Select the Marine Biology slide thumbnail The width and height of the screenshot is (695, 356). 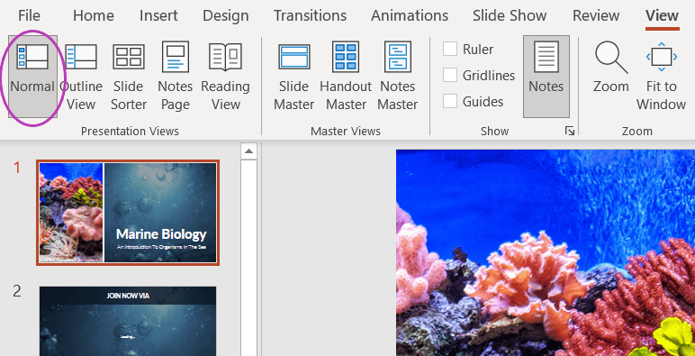pos(128,213)
